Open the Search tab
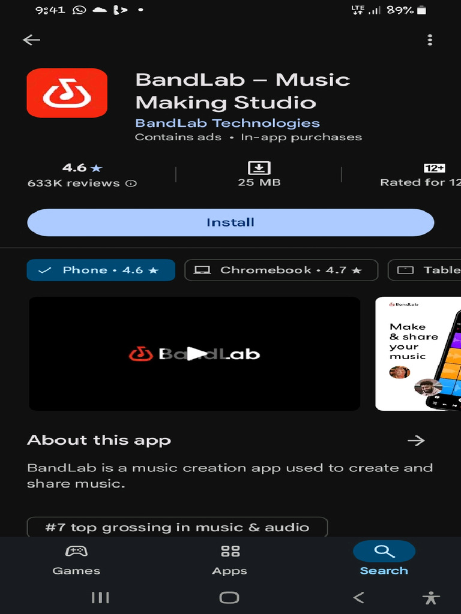 [384, 559]
